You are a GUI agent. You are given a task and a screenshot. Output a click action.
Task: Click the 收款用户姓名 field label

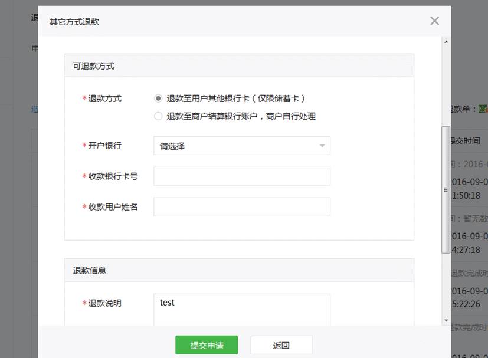(x=113, y=207)
